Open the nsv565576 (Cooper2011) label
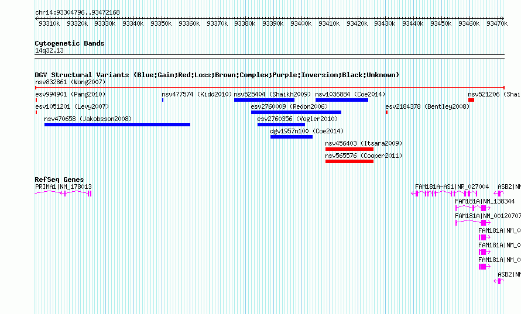This screenshot has width=521, height=314. (x=364, y=156)
